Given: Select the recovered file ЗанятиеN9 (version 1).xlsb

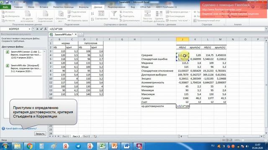Looking at the screenshot, I should point(23,55).
